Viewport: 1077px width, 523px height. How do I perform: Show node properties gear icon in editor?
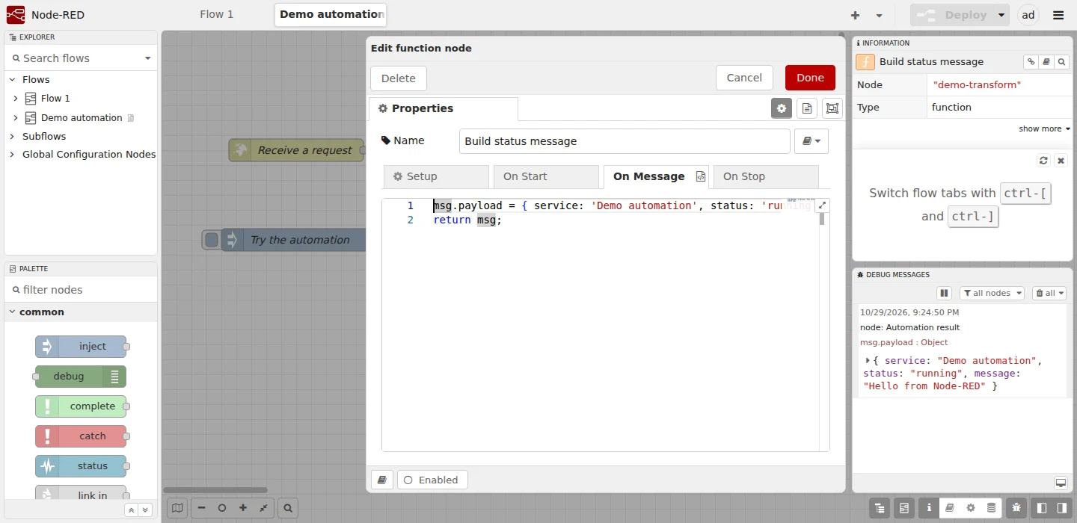pyautogui.click(x=782, y=108)
